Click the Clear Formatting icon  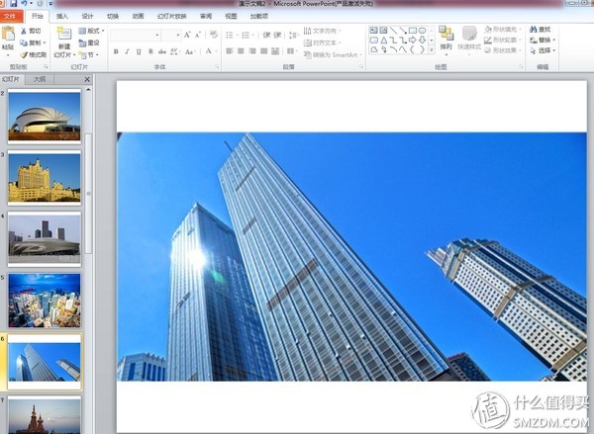213,35
